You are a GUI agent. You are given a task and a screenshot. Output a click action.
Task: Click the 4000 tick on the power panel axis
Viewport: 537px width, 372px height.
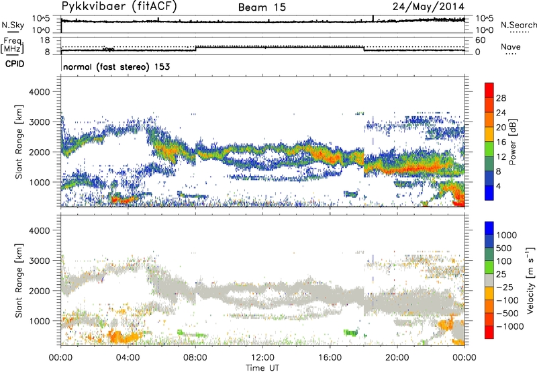(x=39, y=92)
